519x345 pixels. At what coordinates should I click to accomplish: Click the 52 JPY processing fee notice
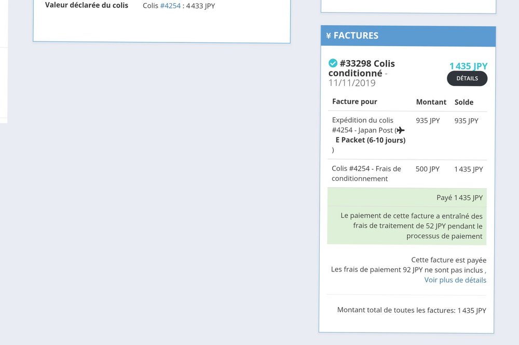coord(411,226)
